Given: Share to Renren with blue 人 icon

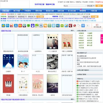Looking at the screenshot, I should point(16,25).
